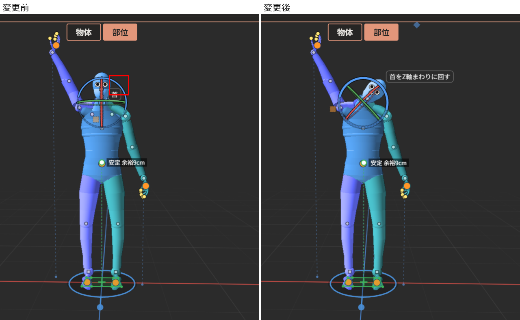Click the brown square gizmo handle in 変更後
This screenshot has height=320, width=520.
(x=333, y=109)
